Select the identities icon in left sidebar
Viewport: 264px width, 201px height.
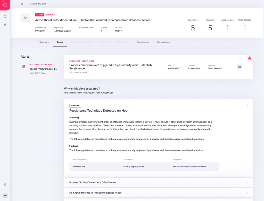[5, 16]
